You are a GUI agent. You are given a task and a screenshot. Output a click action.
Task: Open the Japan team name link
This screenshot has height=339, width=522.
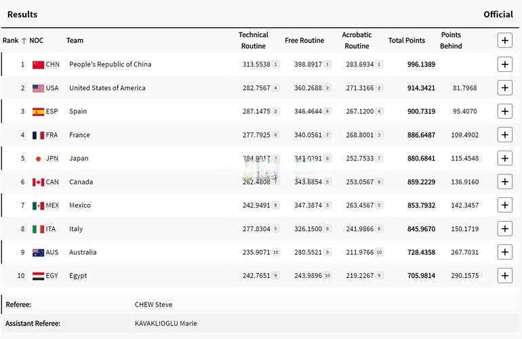tap(79, 159)
